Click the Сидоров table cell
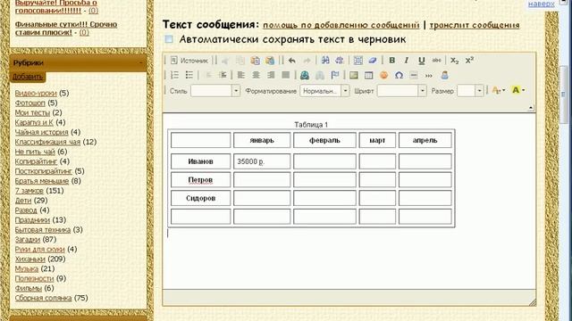572x321 pixels. 200,198
